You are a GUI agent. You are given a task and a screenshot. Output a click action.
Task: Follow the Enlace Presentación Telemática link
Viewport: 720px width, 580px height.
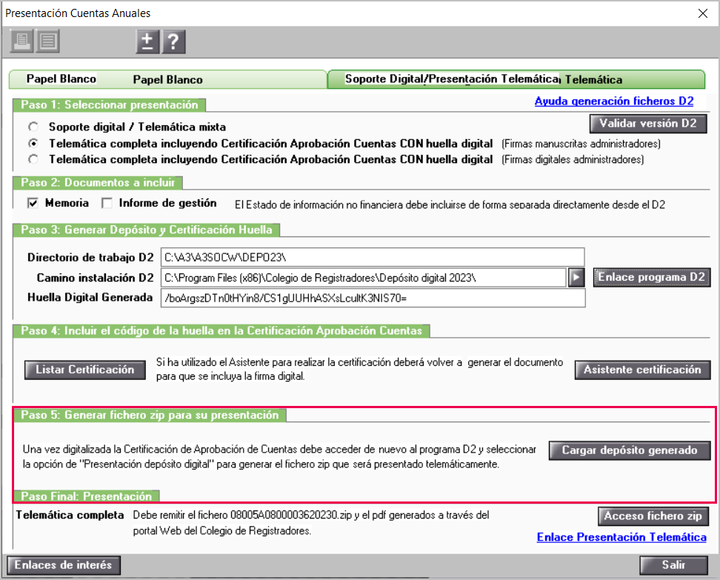coord(621,537)
